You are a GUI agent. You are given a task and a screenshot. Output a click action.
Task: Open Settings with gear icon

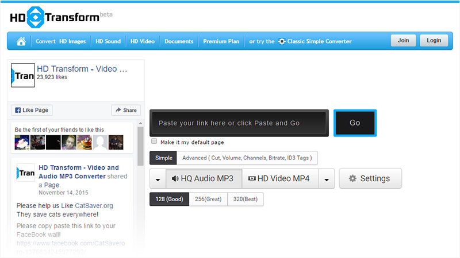[370, 178]
